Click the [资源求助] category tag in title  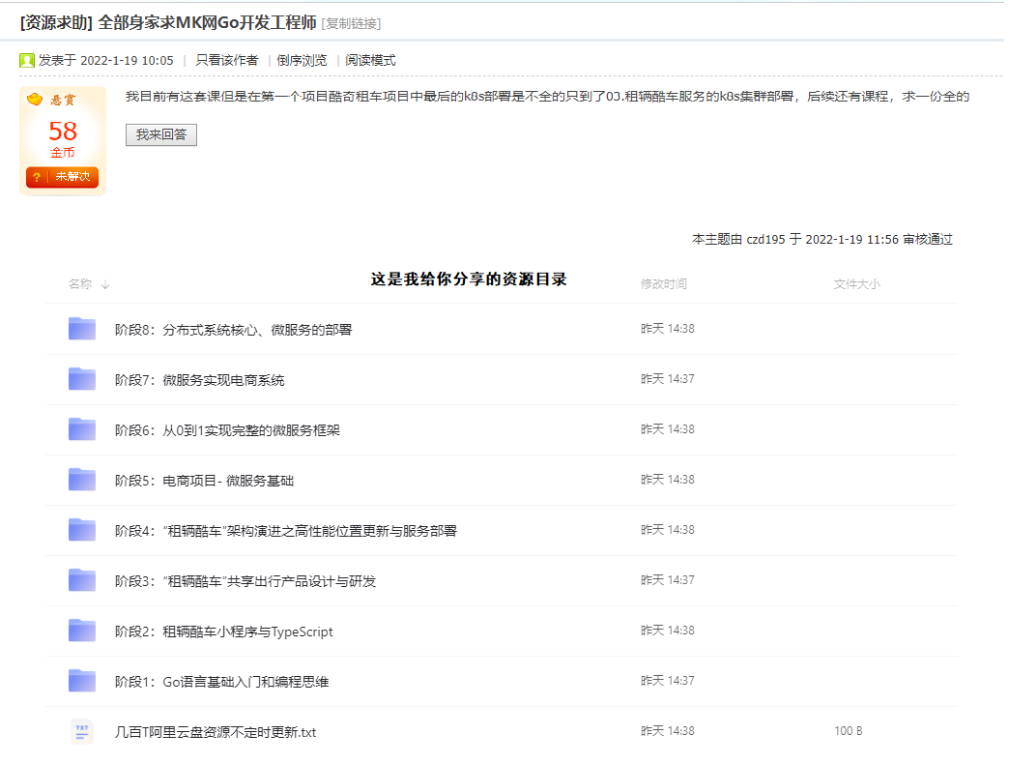point(56,22)
